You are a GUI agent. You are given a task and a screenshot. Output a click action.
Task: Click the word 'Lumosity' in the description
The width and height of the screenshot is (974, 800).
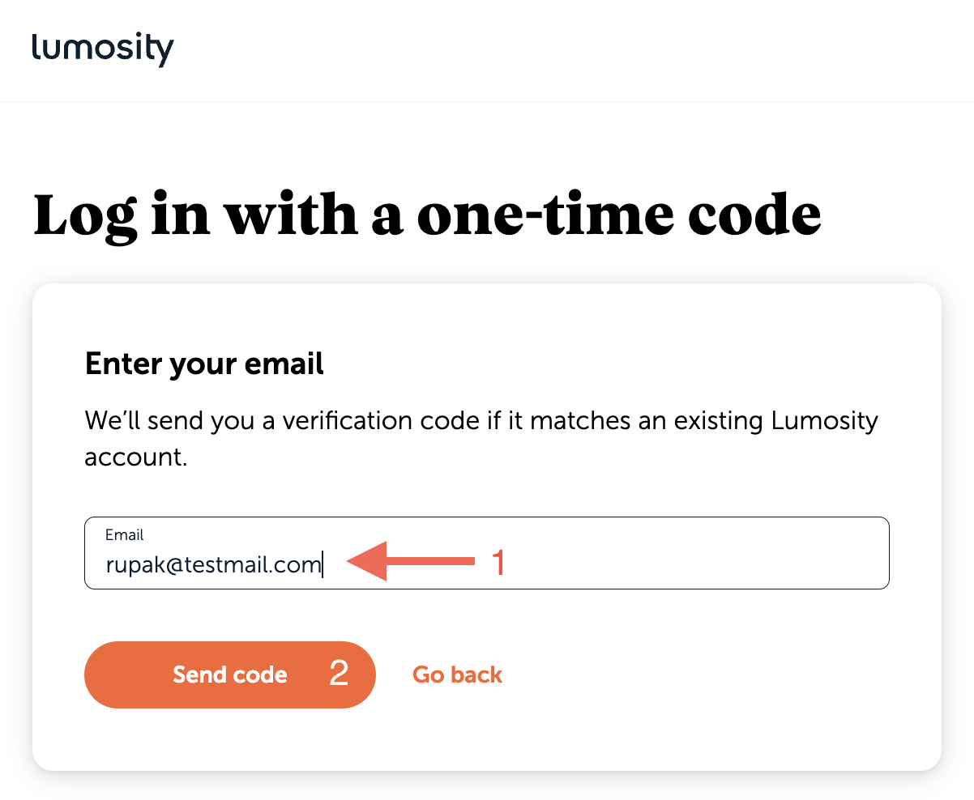(824, 422)
